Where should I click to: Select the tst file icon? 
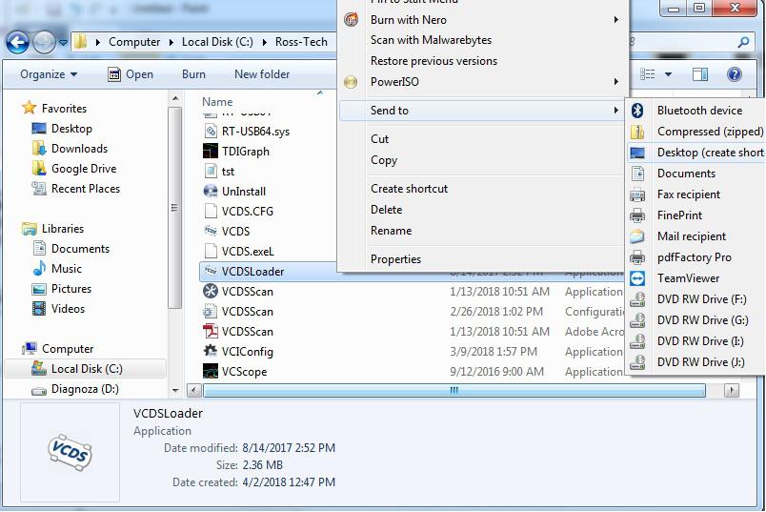point(210,172)
